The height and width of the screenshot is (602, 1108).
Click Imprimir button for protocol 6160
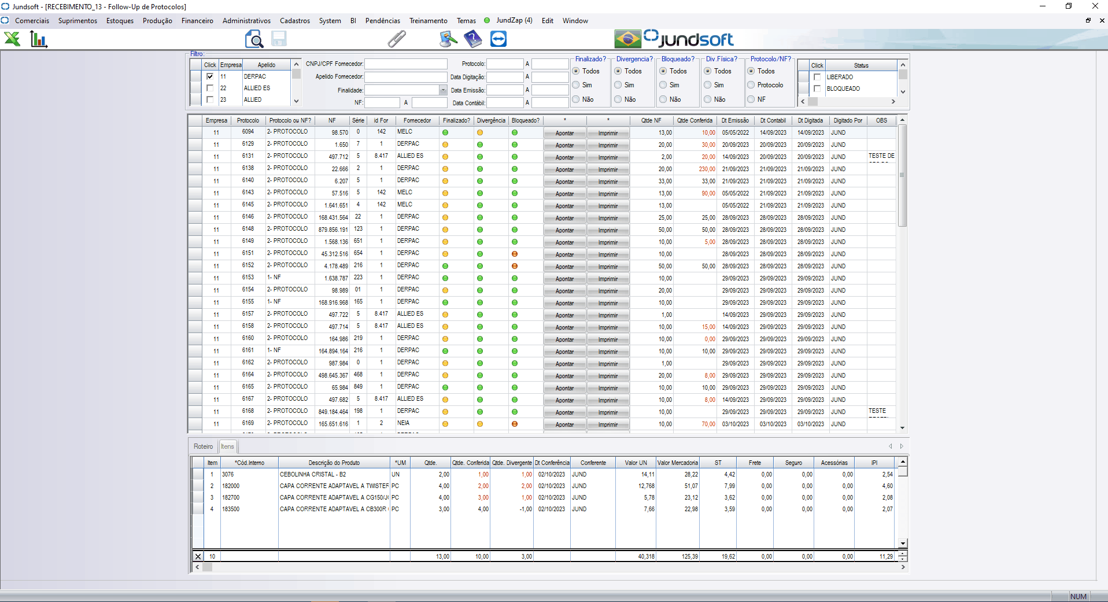[x=608, y=339]
